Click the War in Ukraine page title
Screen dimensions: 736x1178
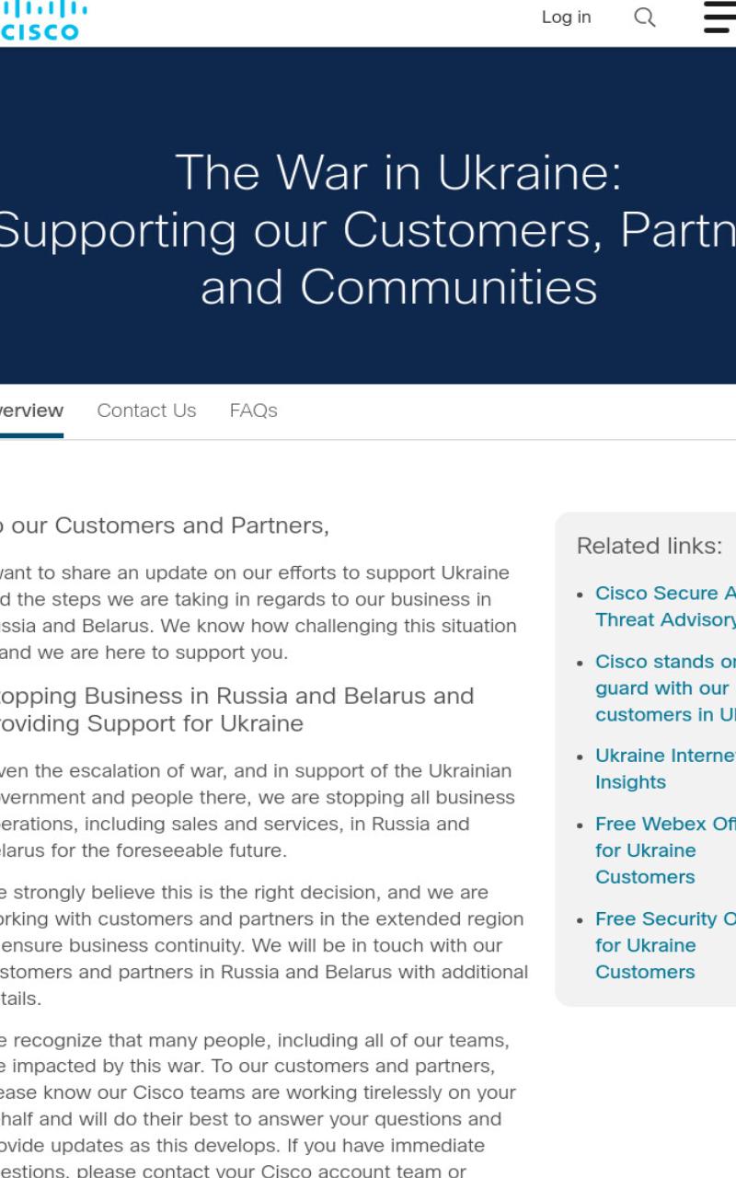[x=368, y=230]
